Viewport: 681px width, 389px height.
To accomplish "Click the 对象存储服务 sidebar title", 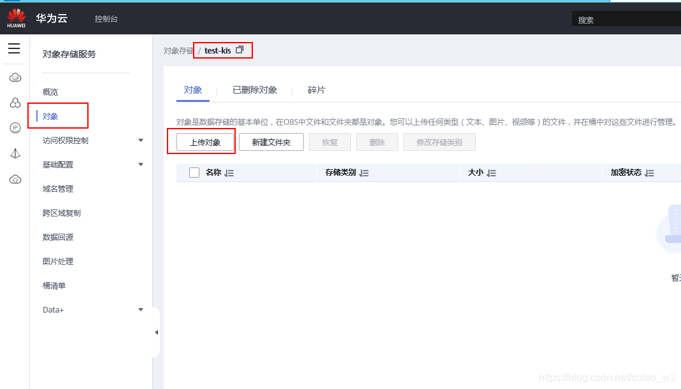I will click(69, 54).
